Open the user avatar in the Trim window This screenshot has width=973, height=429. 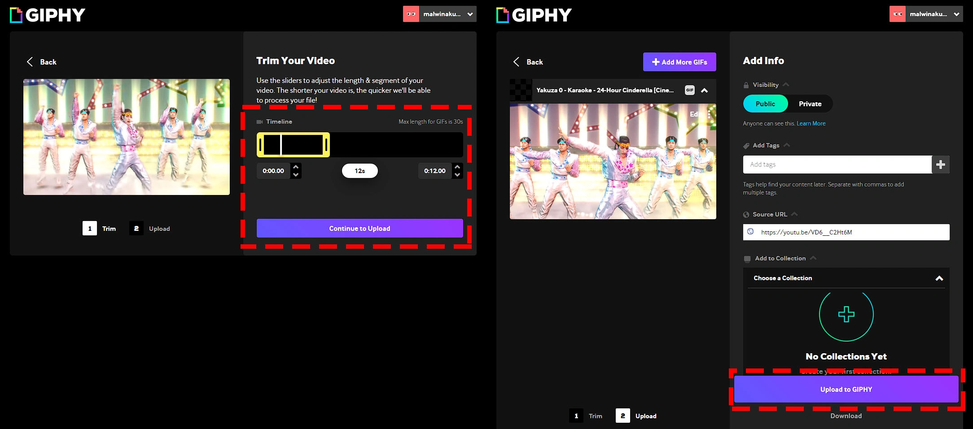pyautogui.click(x=411, y=14)
